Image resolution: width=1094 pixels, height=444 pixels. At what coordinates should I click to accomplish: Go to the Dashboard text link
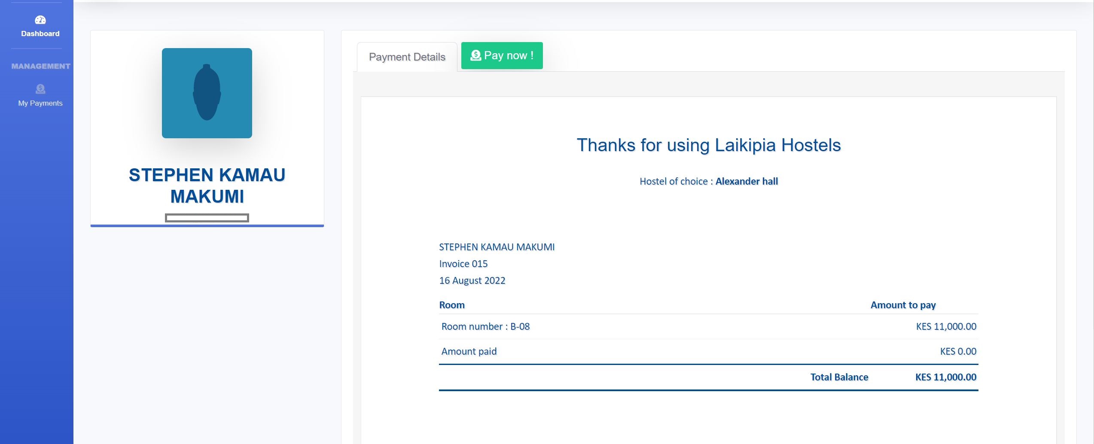coord(40,33)
